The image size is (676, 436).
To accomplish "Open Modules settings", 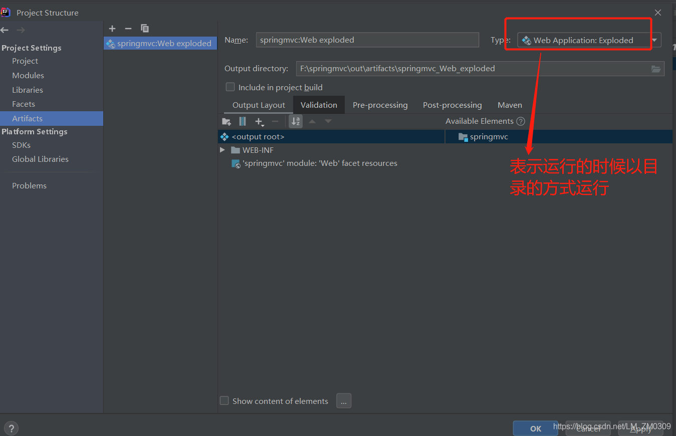I will click(x=28, y=75).
